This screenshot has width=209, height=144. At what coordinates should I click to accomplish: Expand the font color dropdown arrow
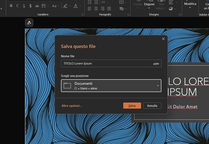coord(81,6)
